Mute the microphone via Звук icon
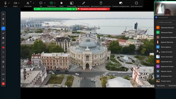Image resolution: width=176 pixels, height=99 pixels. 5,3
